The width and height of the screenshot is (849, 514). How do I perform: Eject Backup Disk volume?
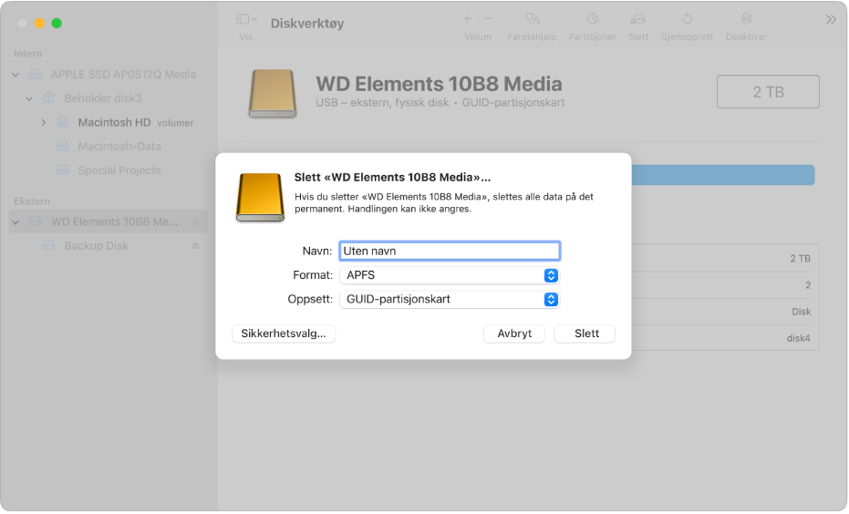(x=195, y=246)
